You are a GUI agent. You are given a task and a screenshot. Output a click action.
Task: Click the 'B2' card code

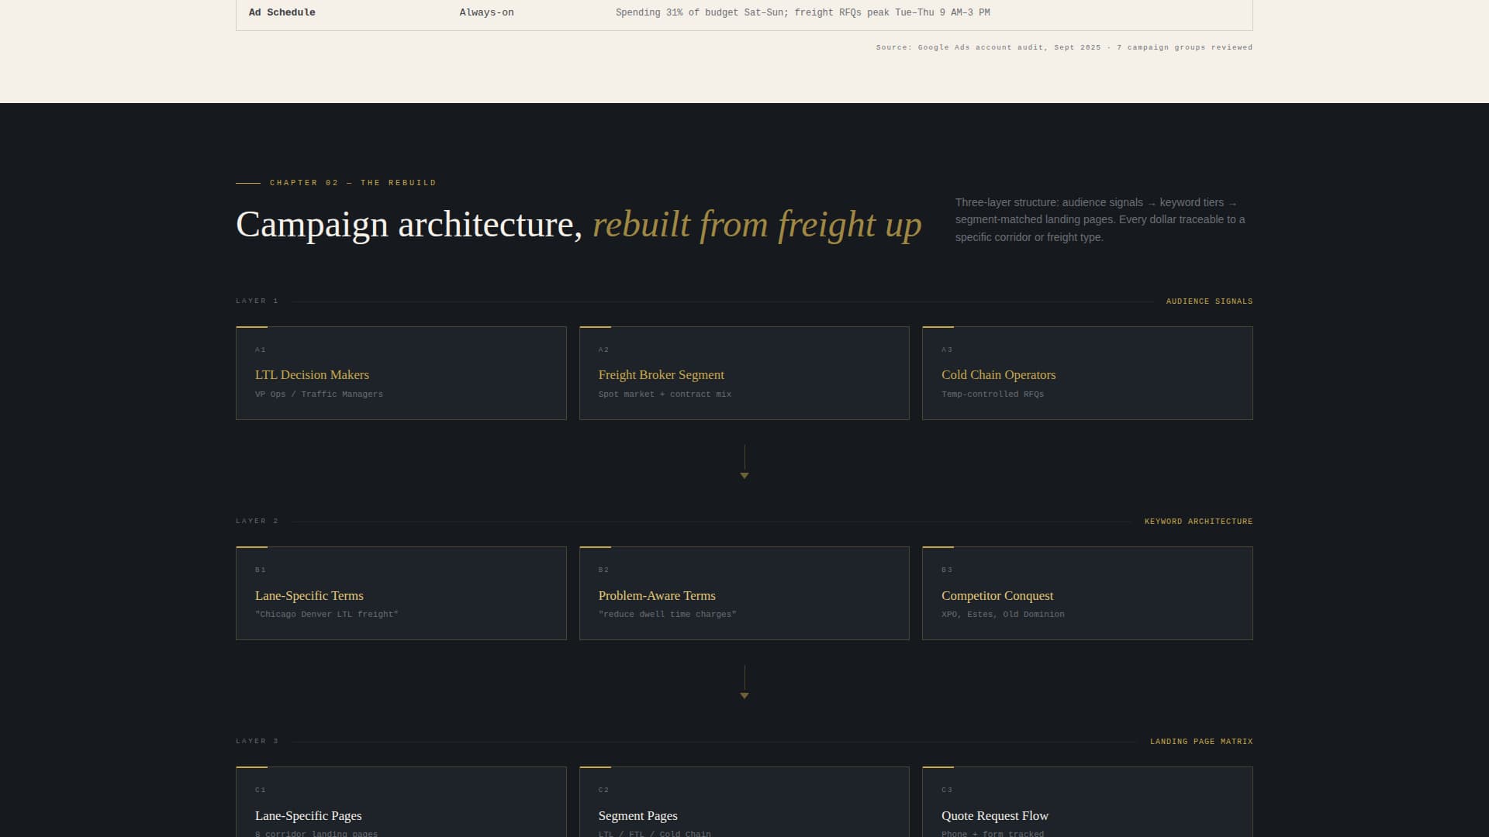tap(603, 570)
